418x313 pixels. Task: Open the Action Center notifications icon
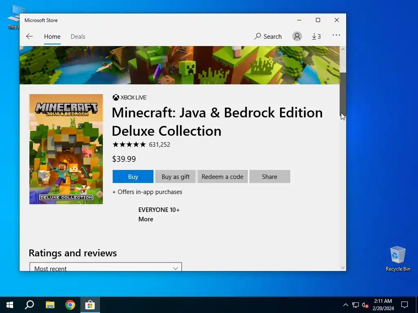(405, 305)
